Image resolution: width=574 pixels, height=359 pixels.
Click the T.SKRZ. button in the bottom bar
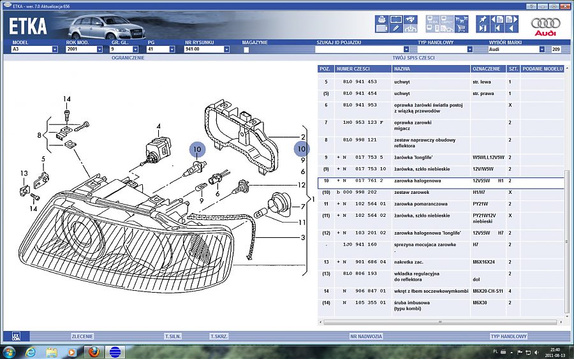[219, 336]
